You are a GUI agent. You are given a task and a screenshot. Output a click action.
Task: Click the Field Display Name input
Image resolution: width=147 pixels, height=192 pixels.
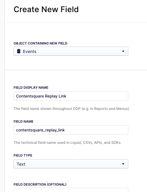(71, 96)
